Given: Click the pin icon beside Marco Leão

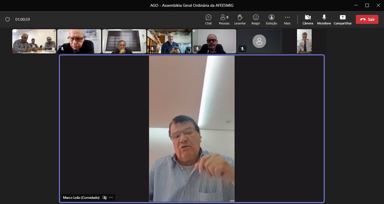Looking at the screenshot, I should [105, 198].
